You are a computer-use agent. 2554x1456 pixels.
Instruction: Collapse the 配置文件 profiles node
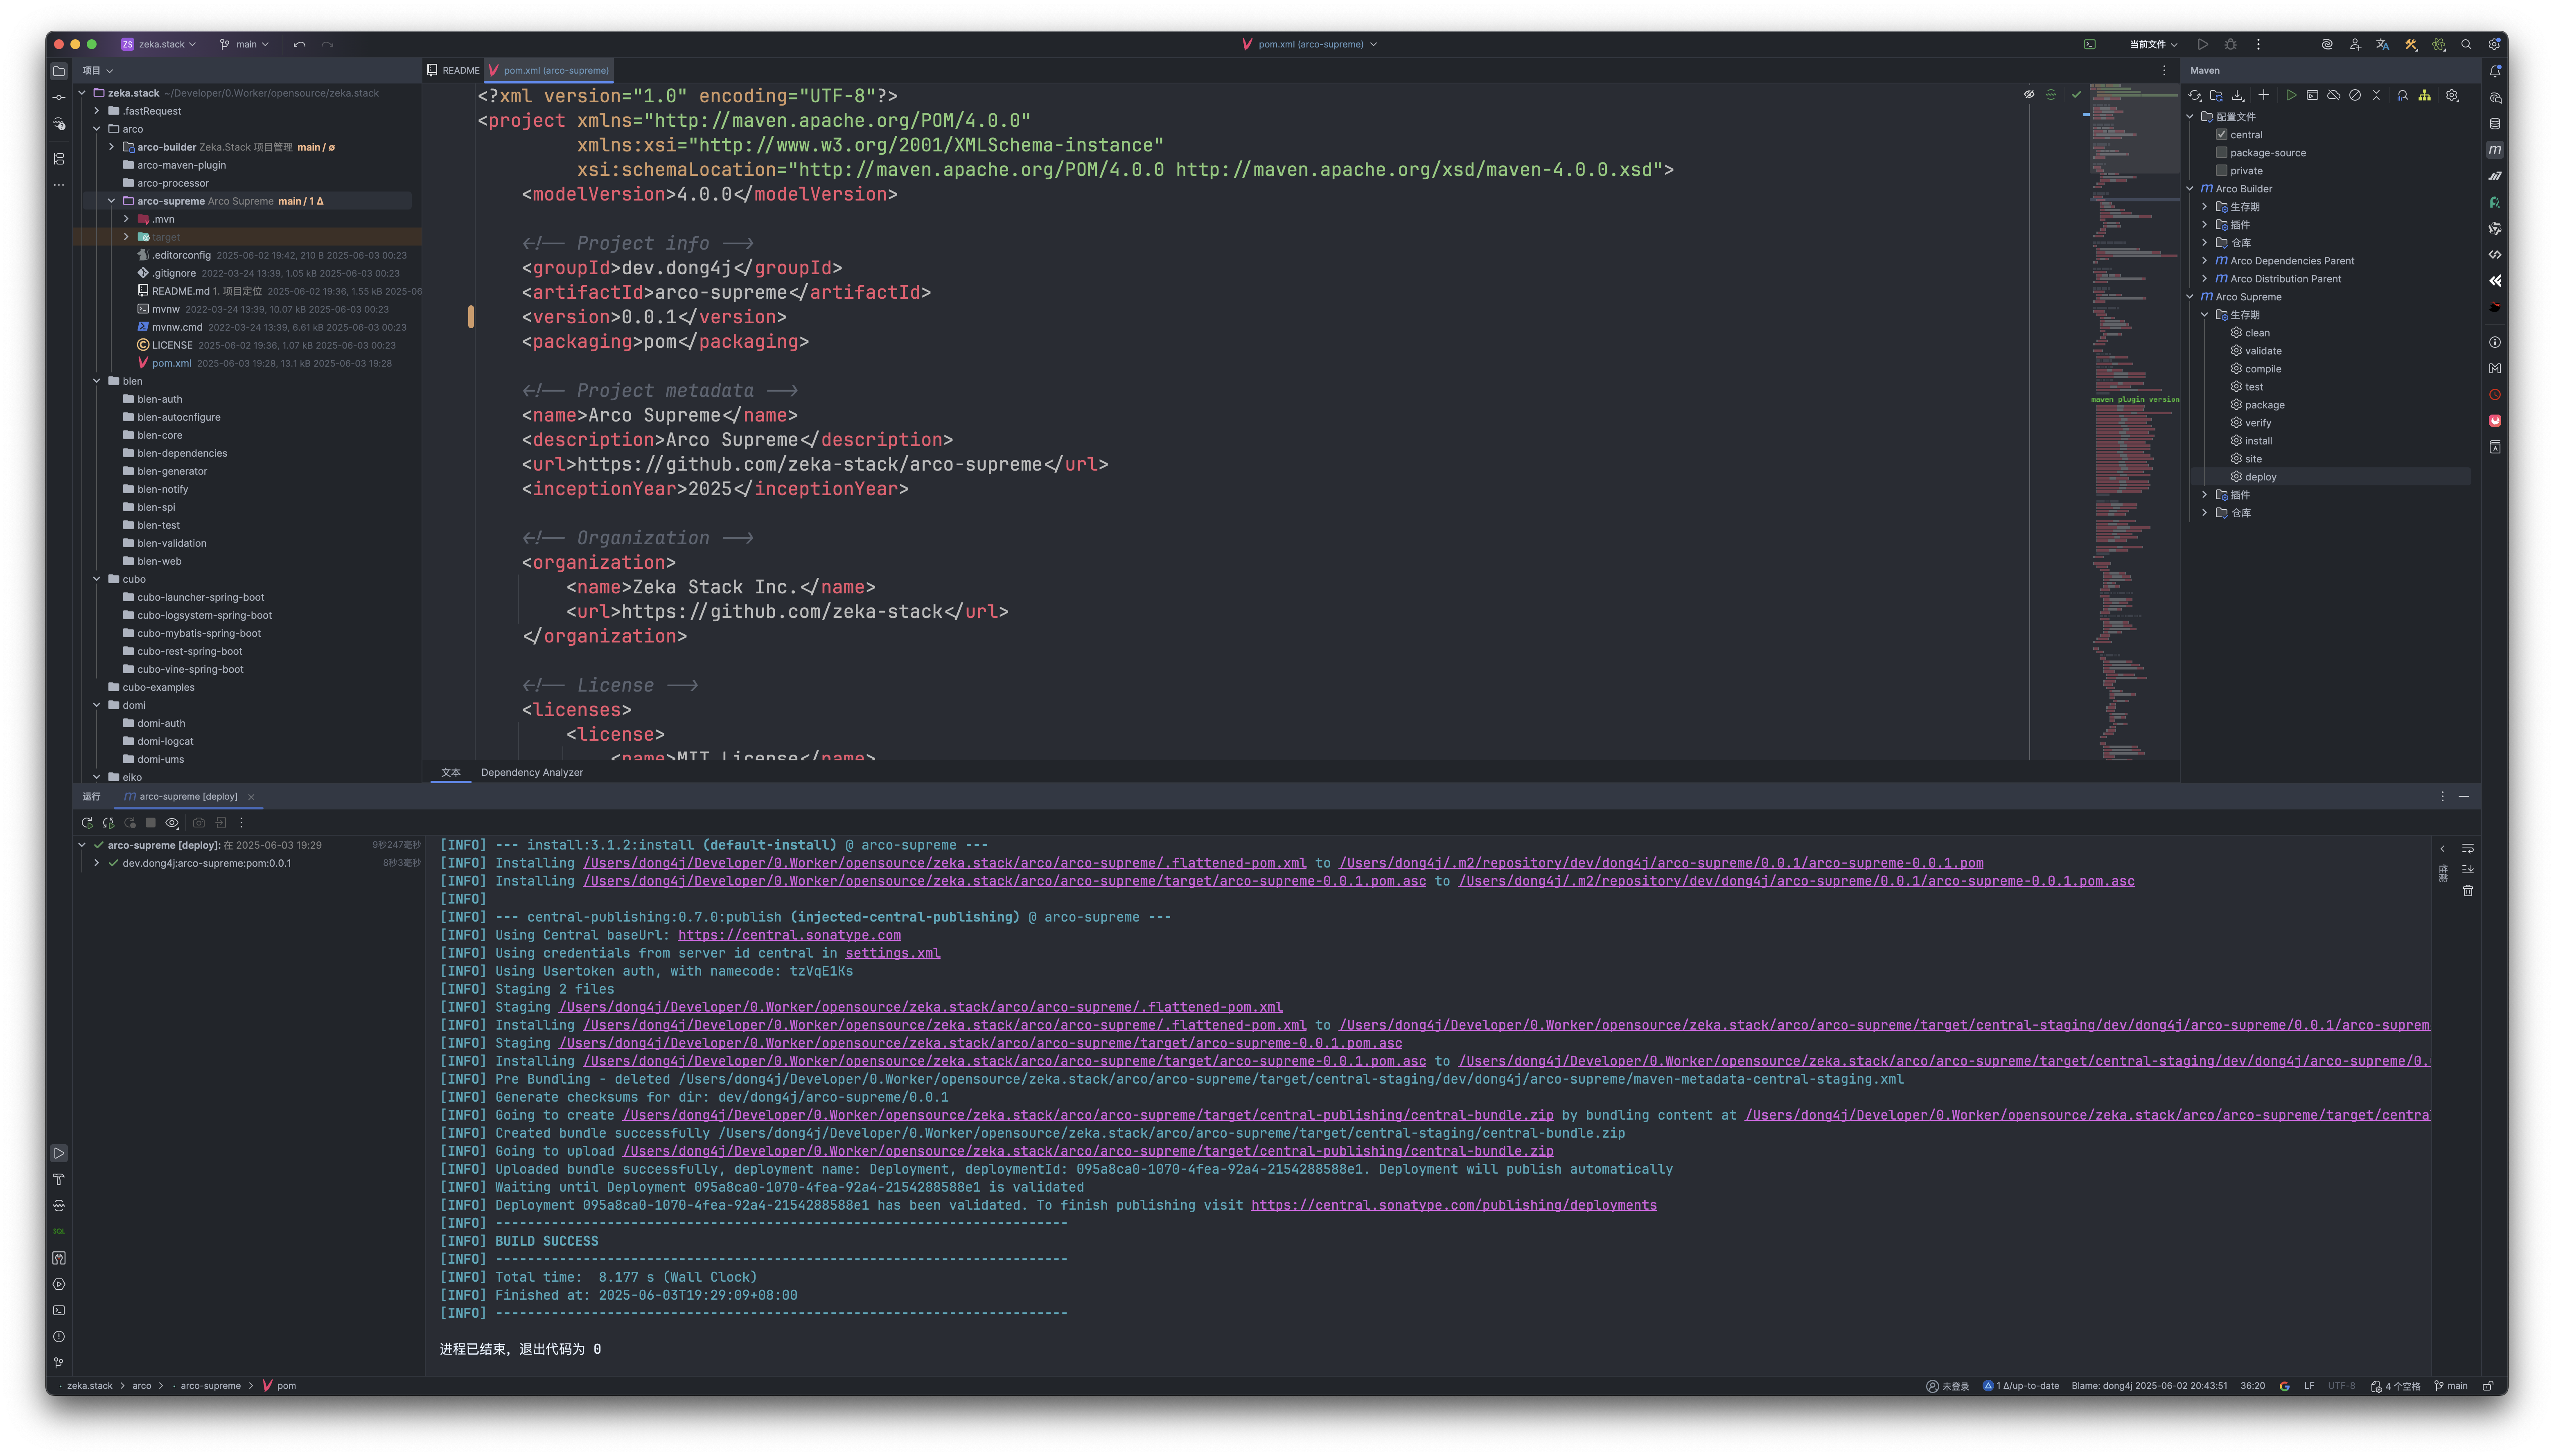coord(2190,117)
